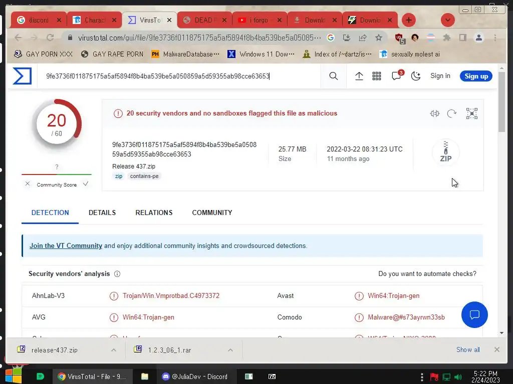Expand options for 1.2.3_06_1.rar download
Screen dimensions: 513x384
coord(230,350)
